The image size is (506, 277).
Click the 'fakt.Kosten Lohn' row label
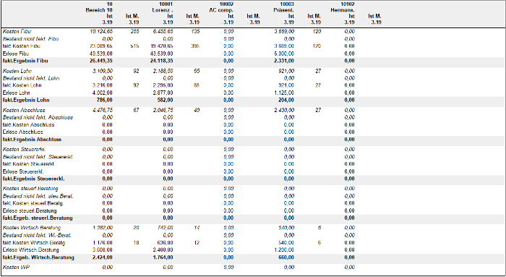[x=22, y=85]
